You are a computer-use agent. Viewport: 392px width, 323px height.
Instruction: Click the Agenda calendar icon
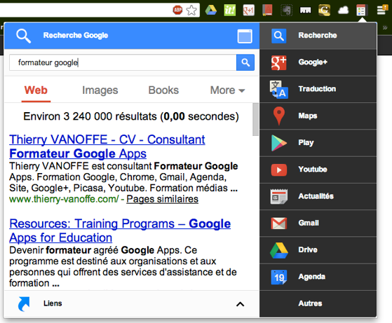(279, 277)
